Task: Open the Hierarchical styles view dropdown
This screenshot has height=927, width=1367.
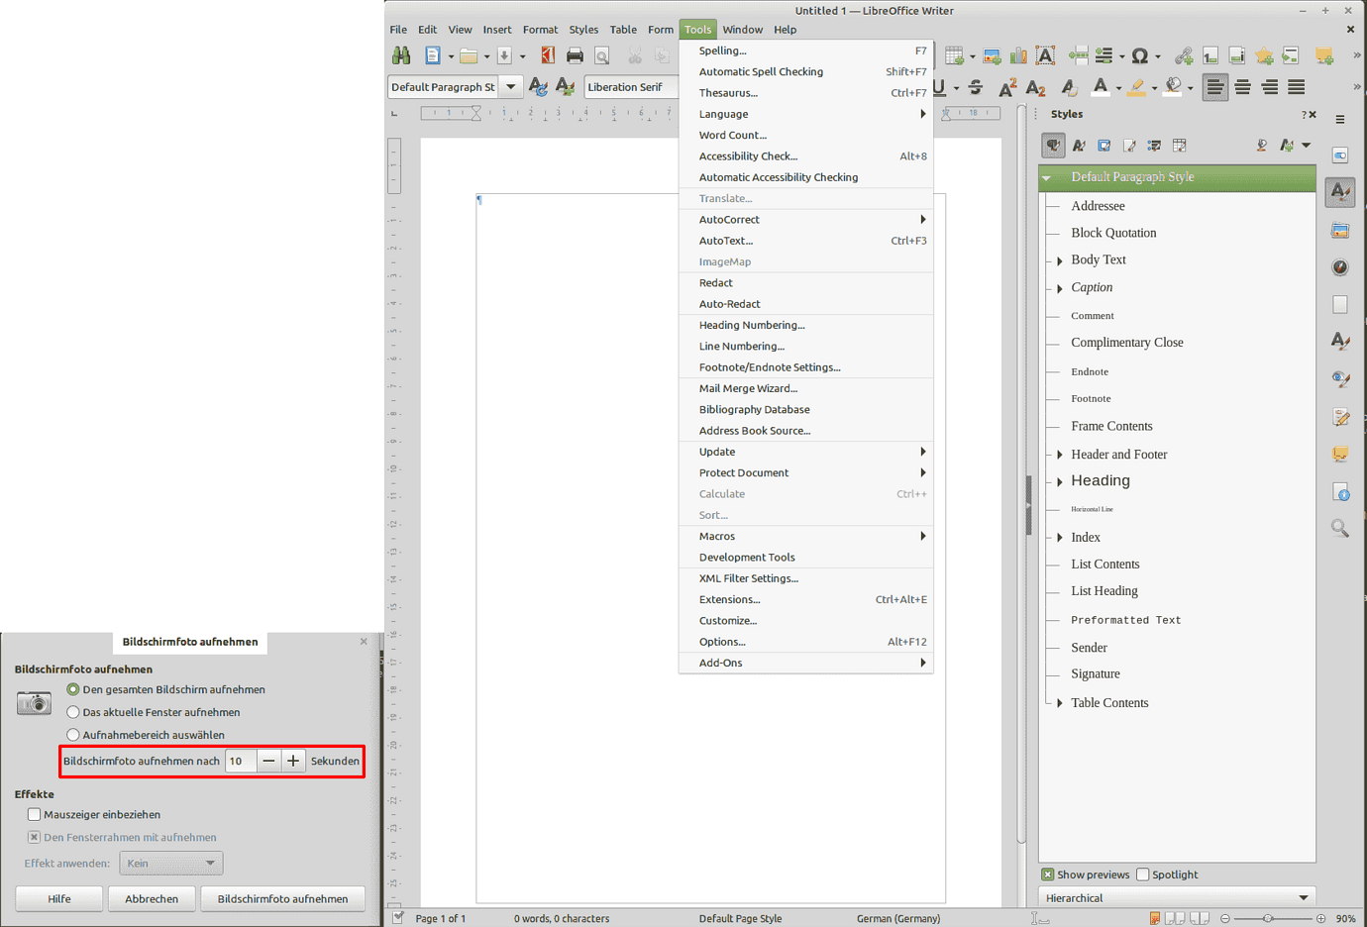Action: coord(1306,897)
